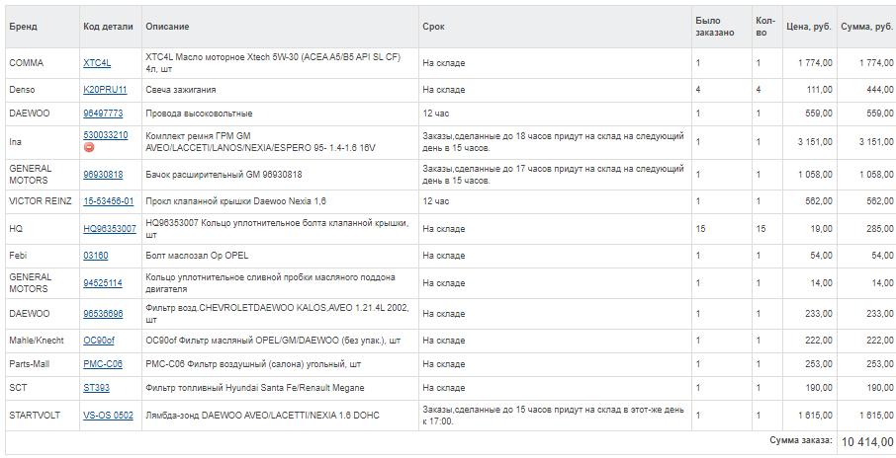Screen dimensions: 896x458
Task: Click price 3 151,00 in Ina row
Action: click(x=816, y=142)
